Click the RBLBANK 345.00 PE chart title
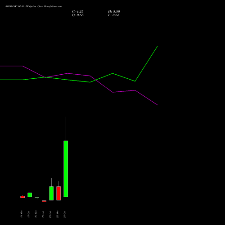The image size is (225, 225). tap(34, 7)
